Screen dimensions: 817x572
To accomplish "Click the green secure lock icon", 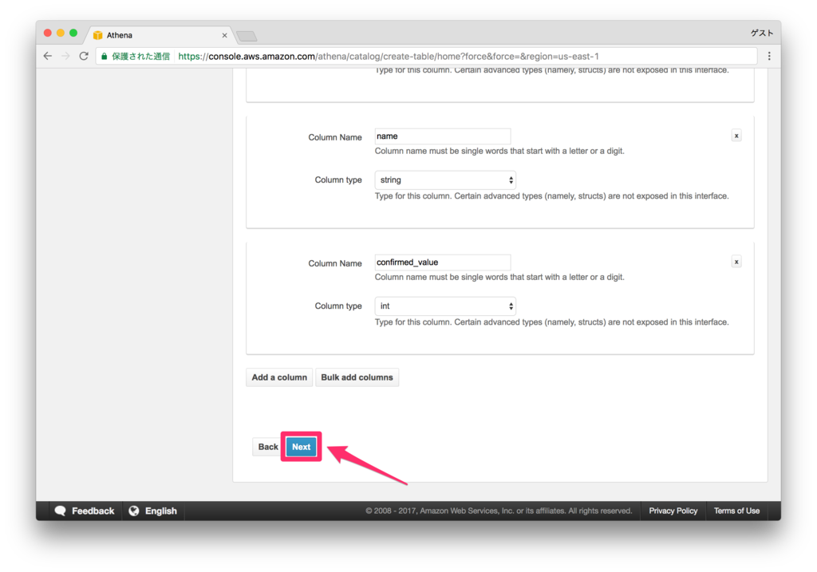I will [x=105, y=57].
